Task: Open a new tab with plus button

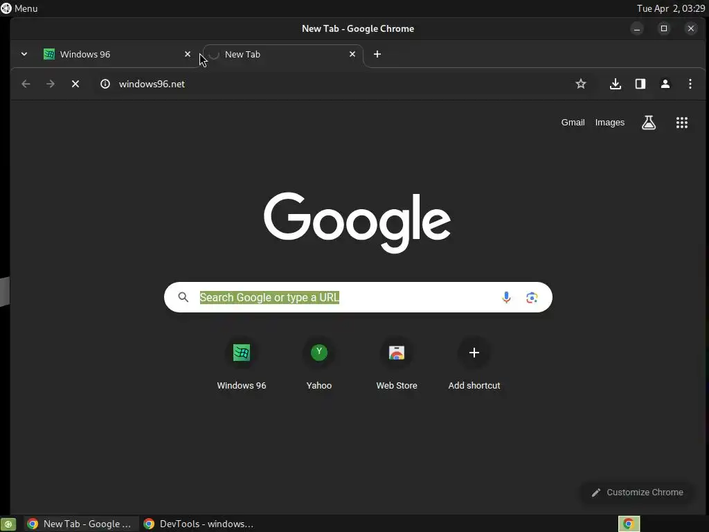Action: coord(377,54)
